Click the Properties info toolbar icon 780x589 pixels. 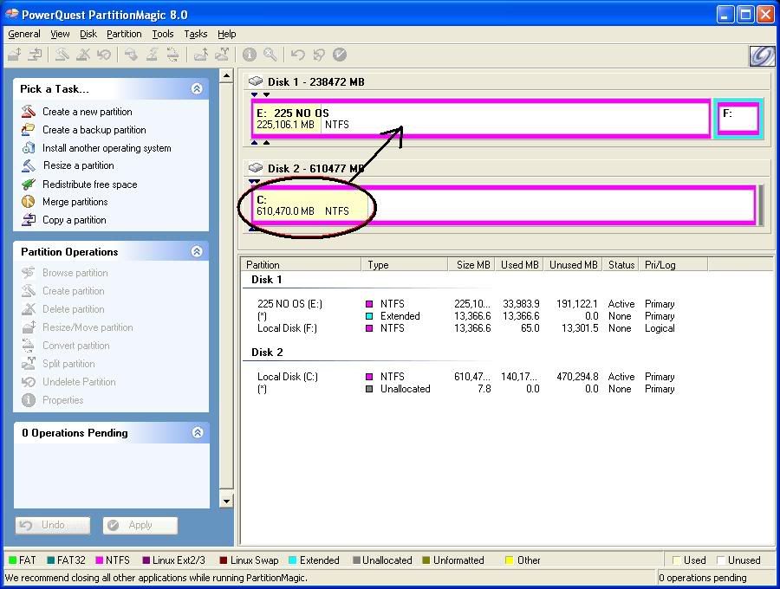(x=250, y=55)
